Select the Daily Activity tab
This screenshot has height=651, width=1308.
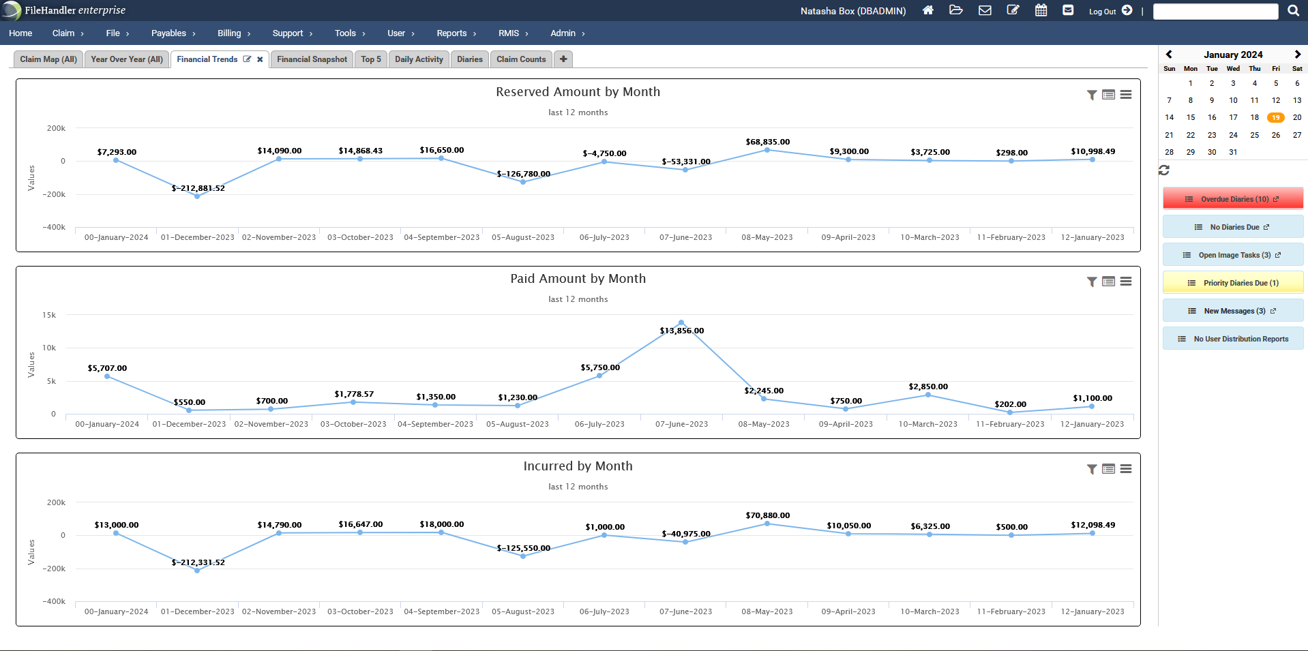[x=418, y=59]
